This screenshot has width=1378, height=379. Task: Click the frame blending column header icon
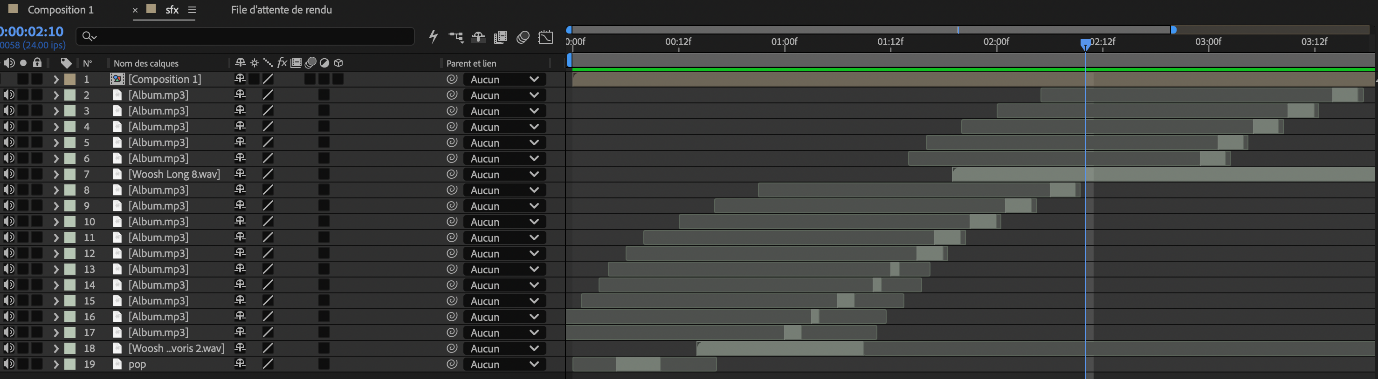[296, 63]
